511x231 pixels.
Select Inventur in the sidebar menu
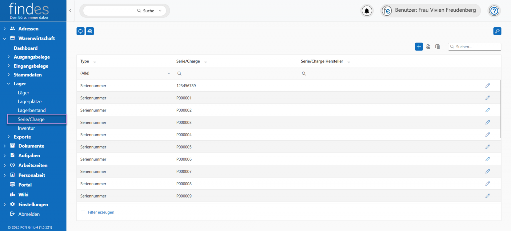[x=26, y=128]
